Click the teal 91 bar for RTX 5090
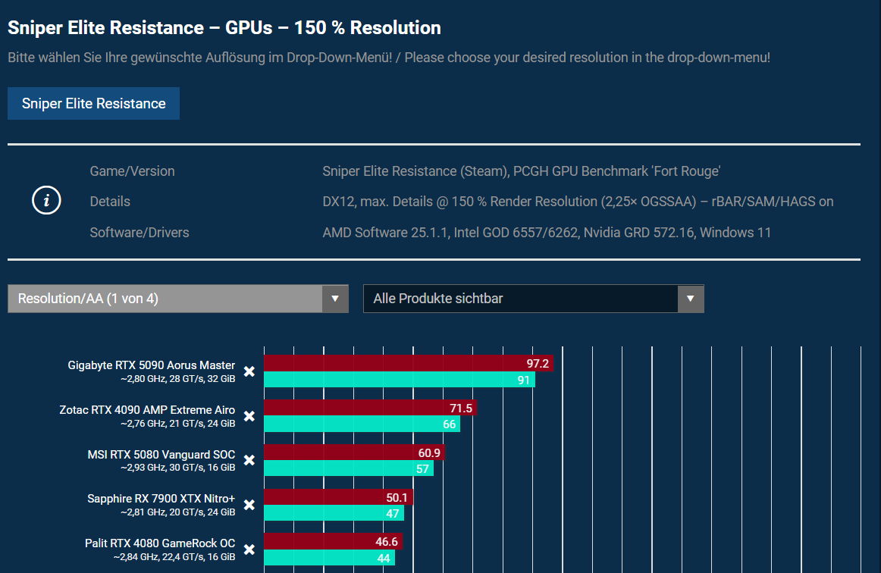 pos(400,379)
